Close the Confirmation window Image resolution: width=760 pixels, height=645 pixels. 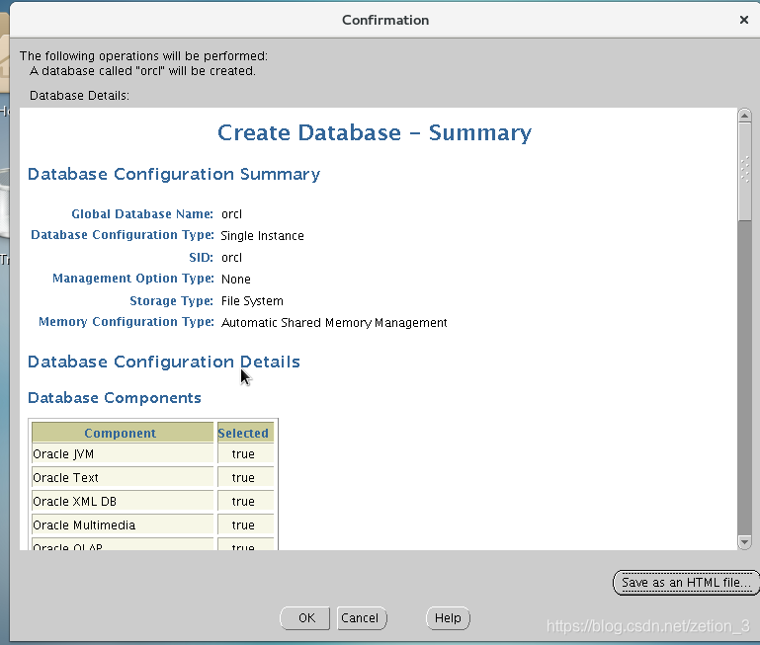point(743,20)
